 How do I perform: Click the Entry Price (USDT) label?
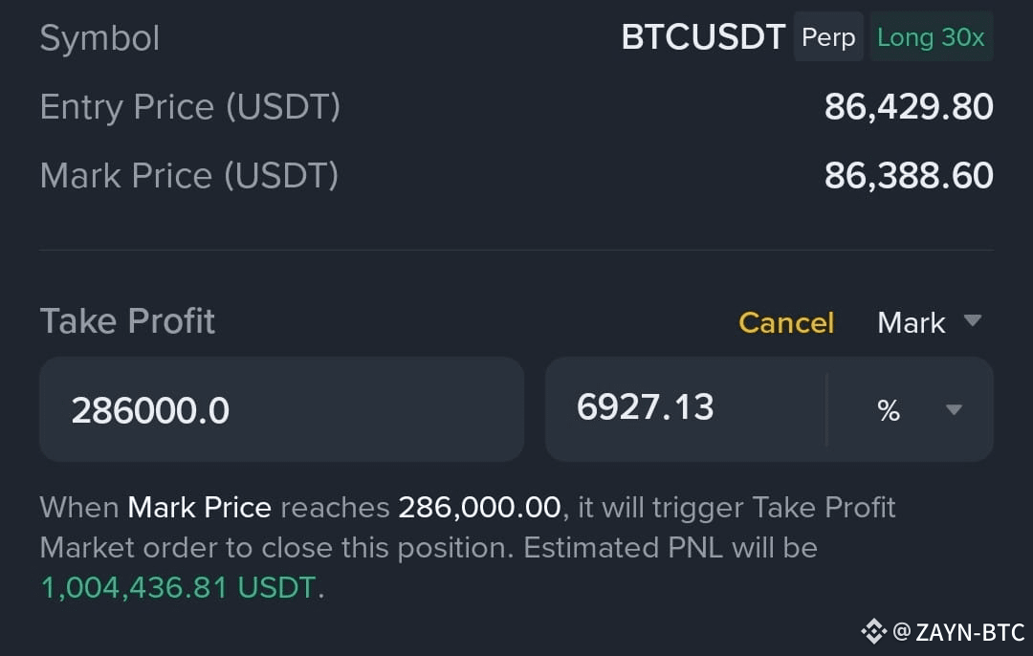(189, 107)
